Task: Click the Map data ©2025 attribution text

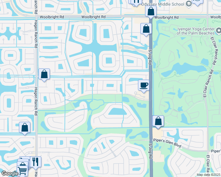Action: (x=209, y=175)
